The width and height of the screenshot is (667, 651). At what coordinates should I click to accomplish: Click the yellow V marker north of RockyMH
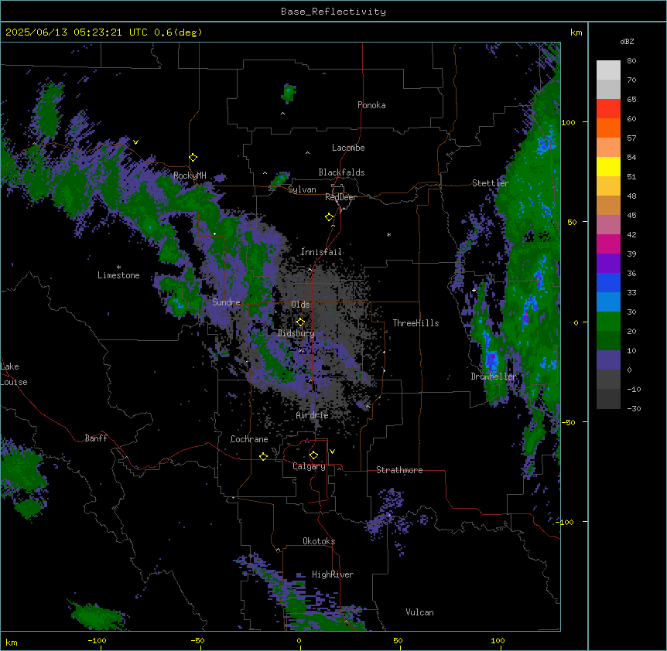(x=135, y=142)
